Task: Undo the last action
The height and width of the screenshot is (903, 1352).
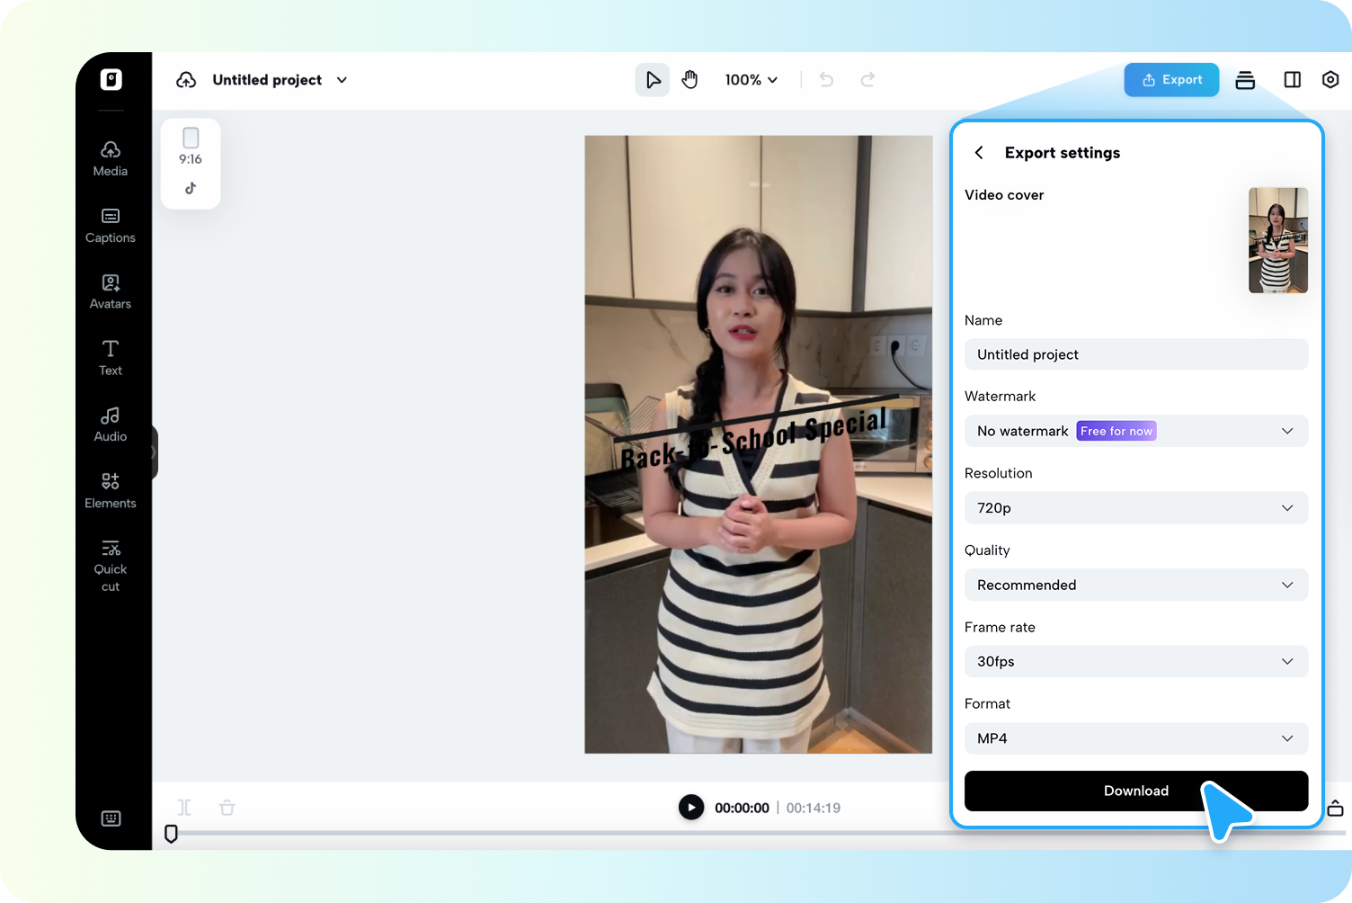Action: (826, 80)
